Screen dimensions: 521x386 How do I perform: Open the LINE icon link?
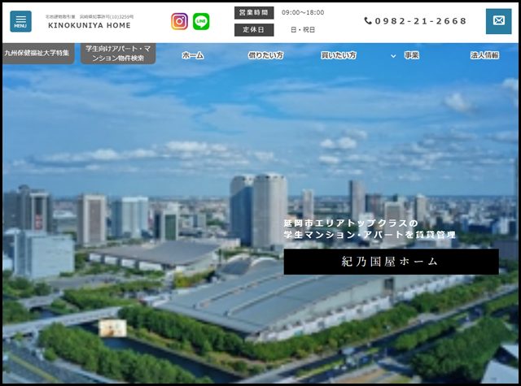(201, 21)
